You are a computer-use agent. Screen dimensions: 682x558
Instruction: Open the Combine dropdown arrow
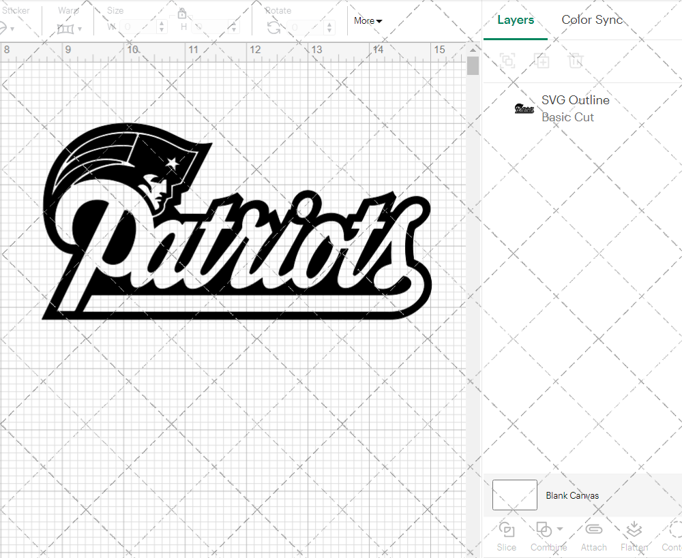point(560,529)
